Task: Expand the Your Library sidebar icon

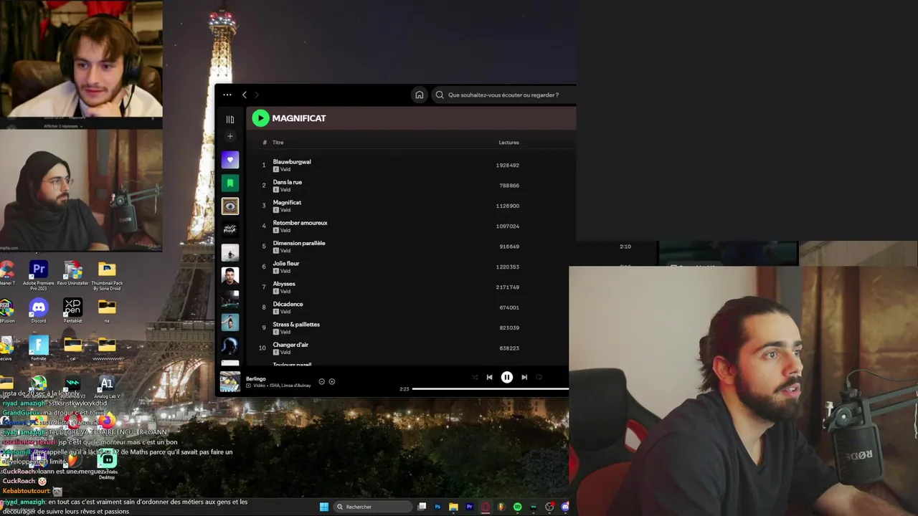Action: 230,120
